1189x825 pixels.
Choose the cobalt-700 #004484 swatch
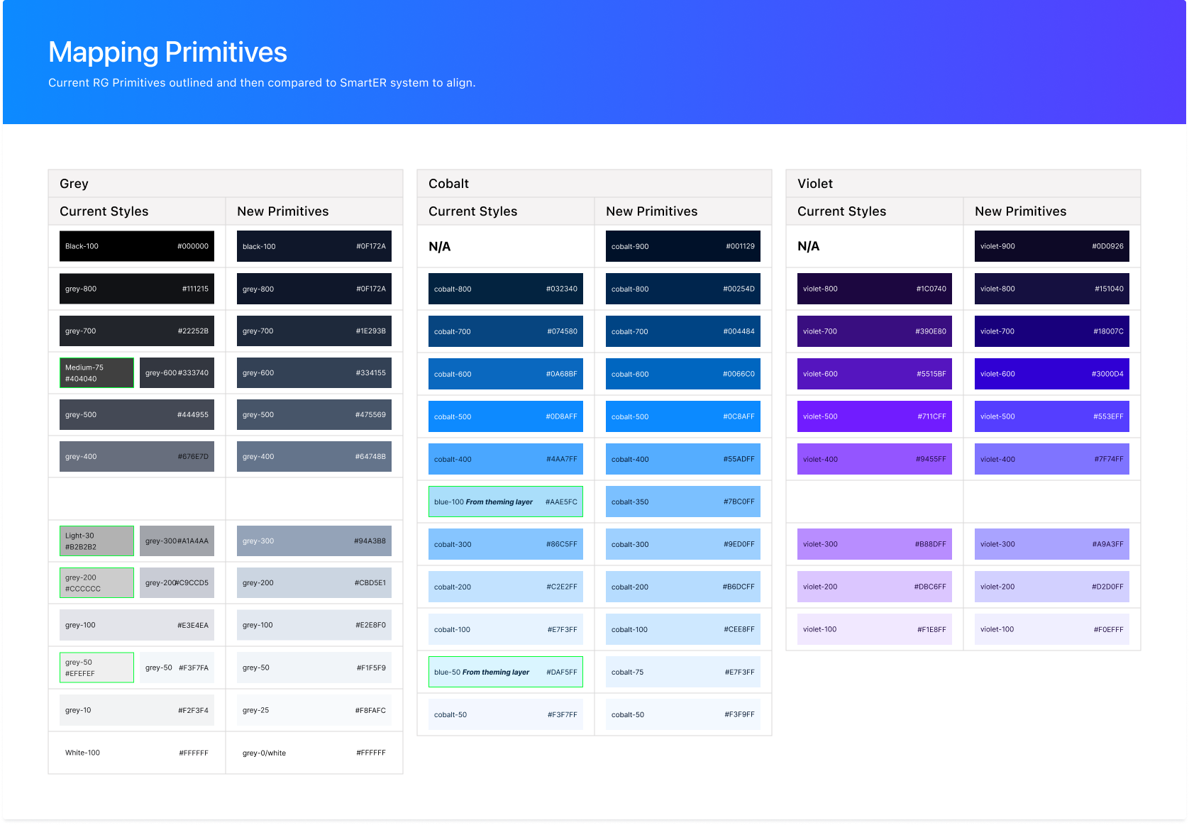click(683, 331)
